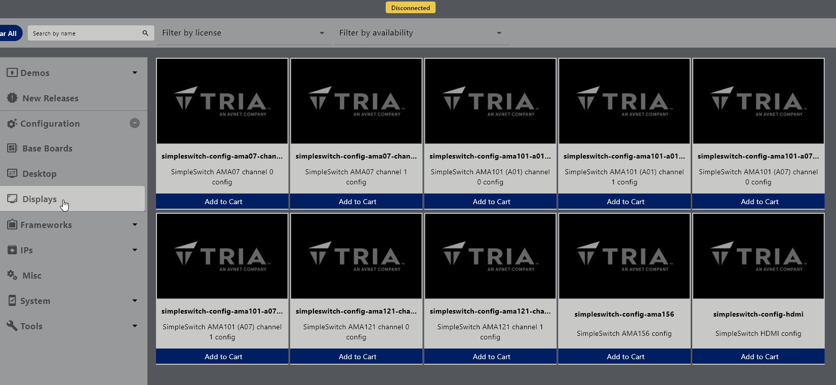This screenshot has width=836, height=385.
Task: Click the Tools wrench icon
Action: tap(12, 326)
